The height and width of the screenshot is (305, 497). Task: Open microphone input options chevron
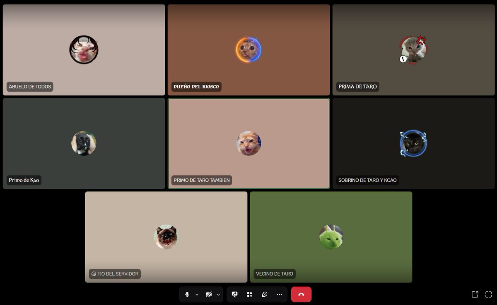point(197,295)
